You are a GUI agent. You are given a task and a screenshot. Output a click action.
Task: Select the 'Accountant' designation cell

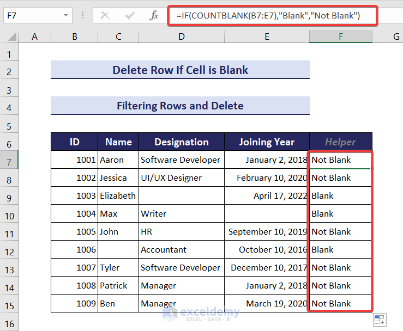pyautogui.click(x=182, y=249)
